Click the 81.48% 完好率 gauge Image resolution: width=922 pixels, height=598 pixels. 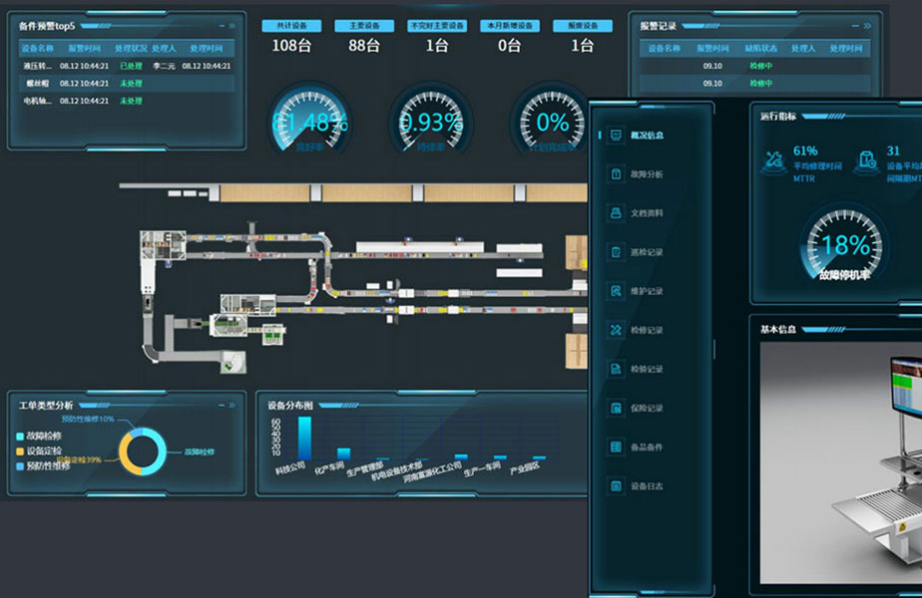coord(309,121)
